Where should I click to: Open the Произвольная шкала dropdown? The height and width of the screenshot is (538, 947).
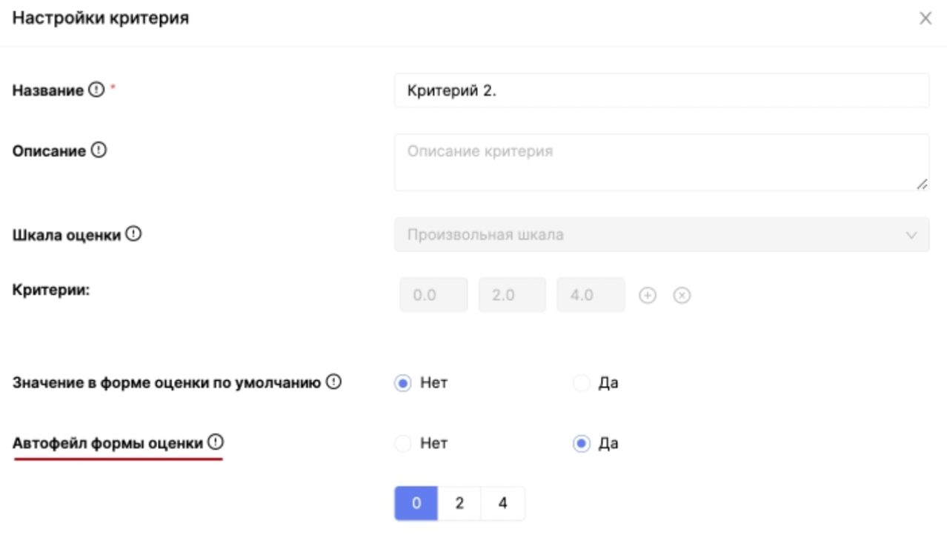652,235
